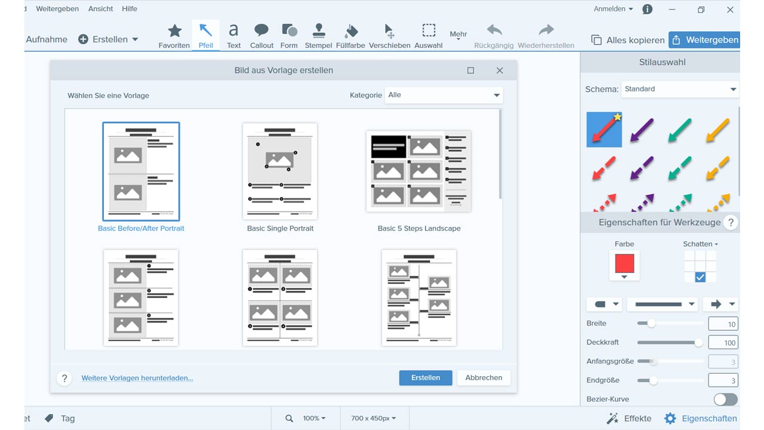Expand the Schema Standard dropdown
The image size is (764, 430).
[x=680, y=89]
